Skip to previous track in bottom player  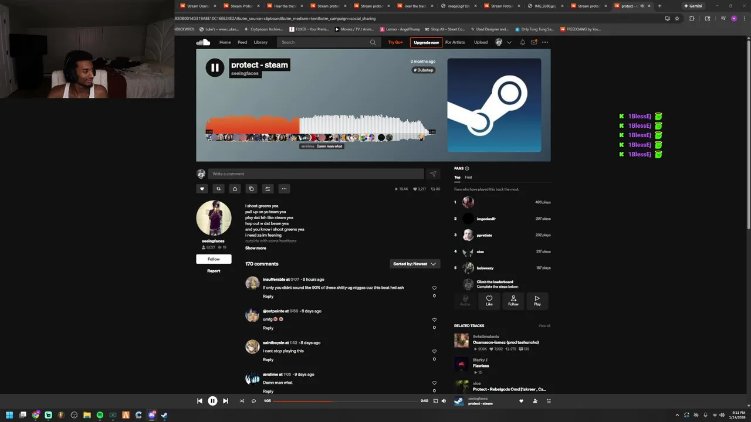pyautogui.click(x=199, y=401)
